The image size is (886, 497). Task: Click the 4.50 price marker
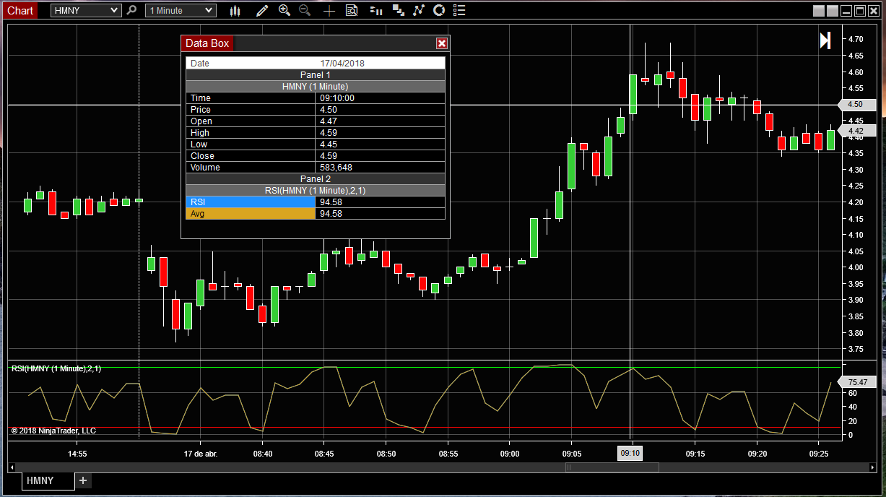(x=856, y=105)
